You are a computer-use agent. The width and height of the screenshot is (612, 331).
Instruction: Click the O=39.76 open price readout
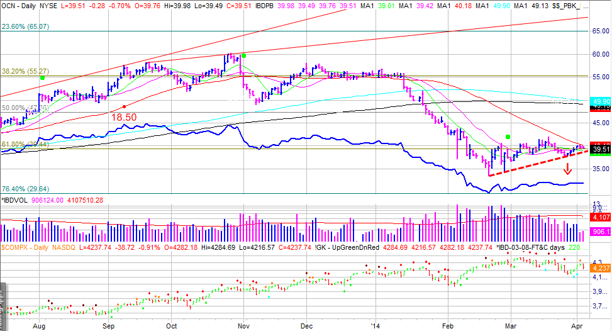[147, 6]
